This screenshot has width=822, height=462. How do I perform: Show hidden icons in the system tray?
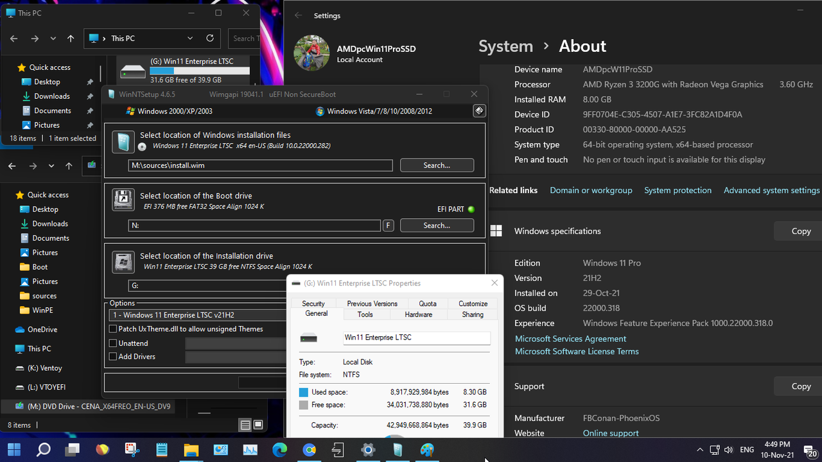click(x=699, y=450)
